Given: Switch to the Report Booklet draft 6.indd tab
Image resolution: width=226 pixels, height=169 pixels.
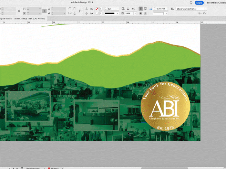Looking at the screenshot, I should click(23, 19).
